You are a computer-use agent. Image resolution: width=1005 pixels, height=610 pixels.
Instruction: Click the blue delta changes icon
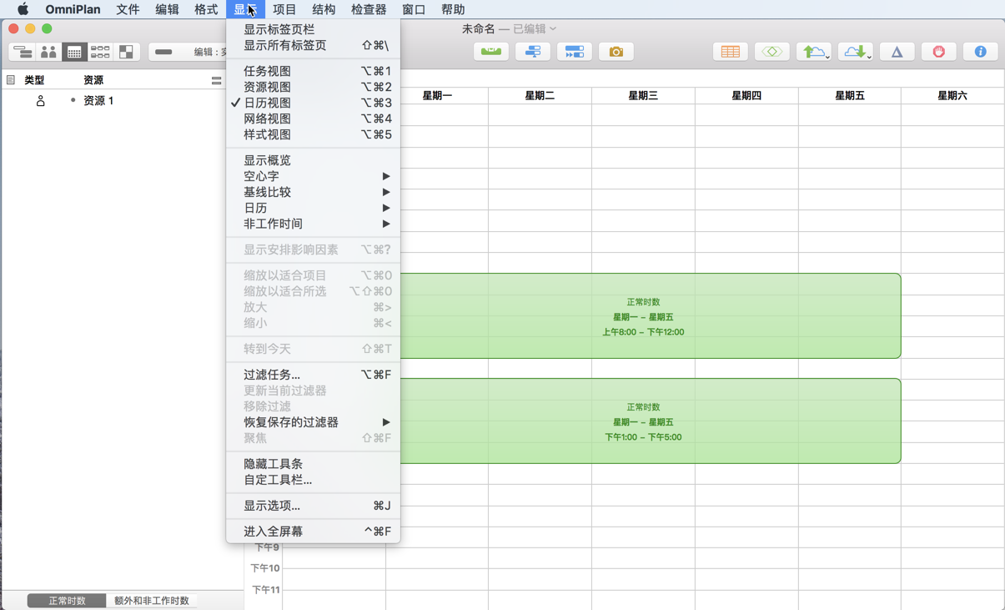pyautogui.click(x=893, y=51)
